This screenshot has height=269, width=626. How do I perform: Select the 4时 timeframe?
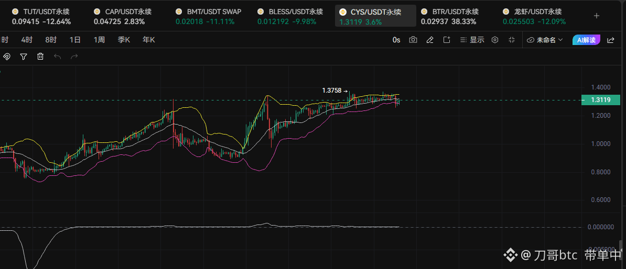[x=27, y=40]
